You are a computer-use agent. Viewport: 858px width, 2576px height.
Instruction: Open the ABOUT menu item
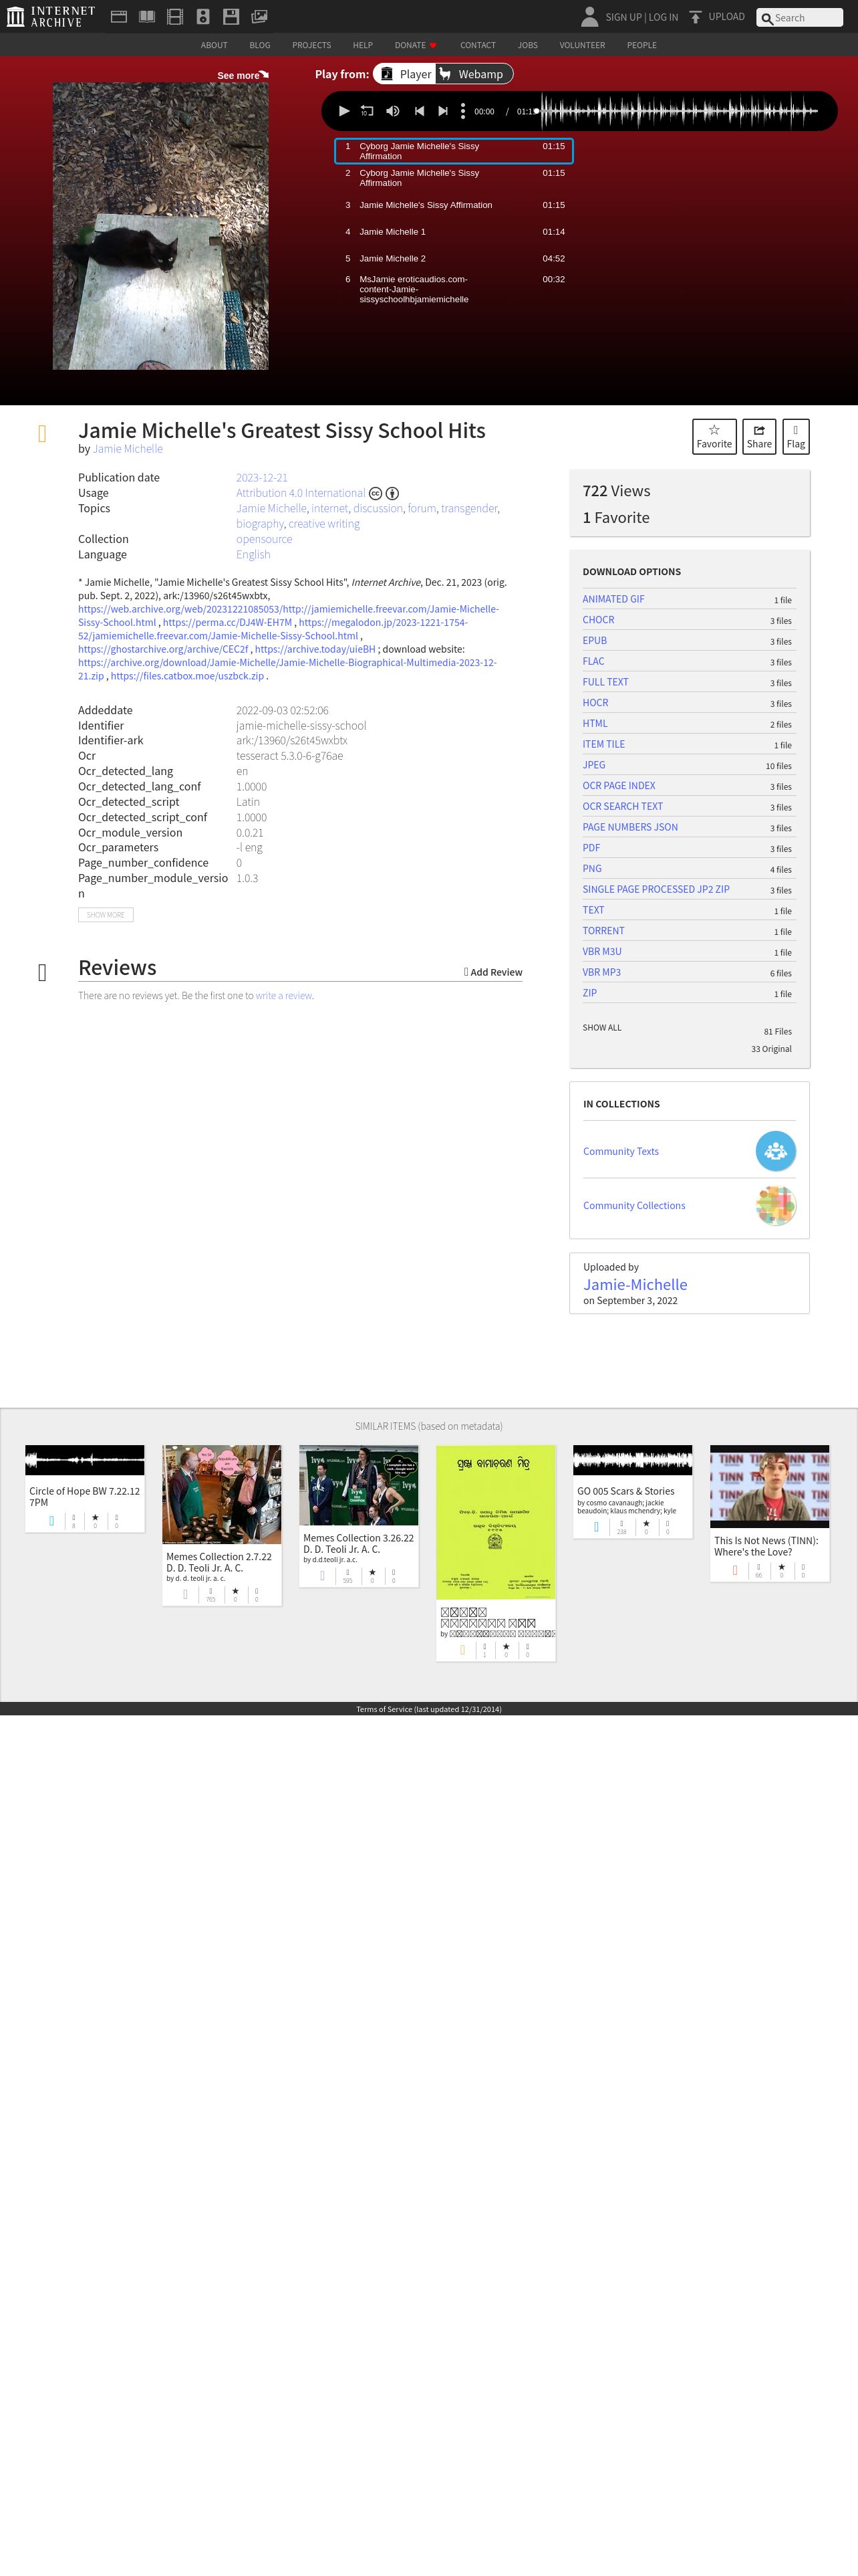click(214, 45)
